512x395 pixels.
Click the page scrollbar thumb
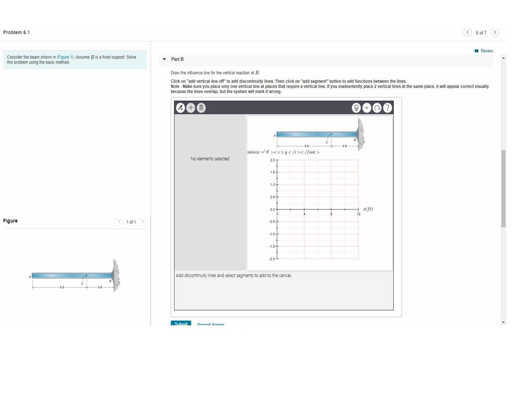[503, 189]
